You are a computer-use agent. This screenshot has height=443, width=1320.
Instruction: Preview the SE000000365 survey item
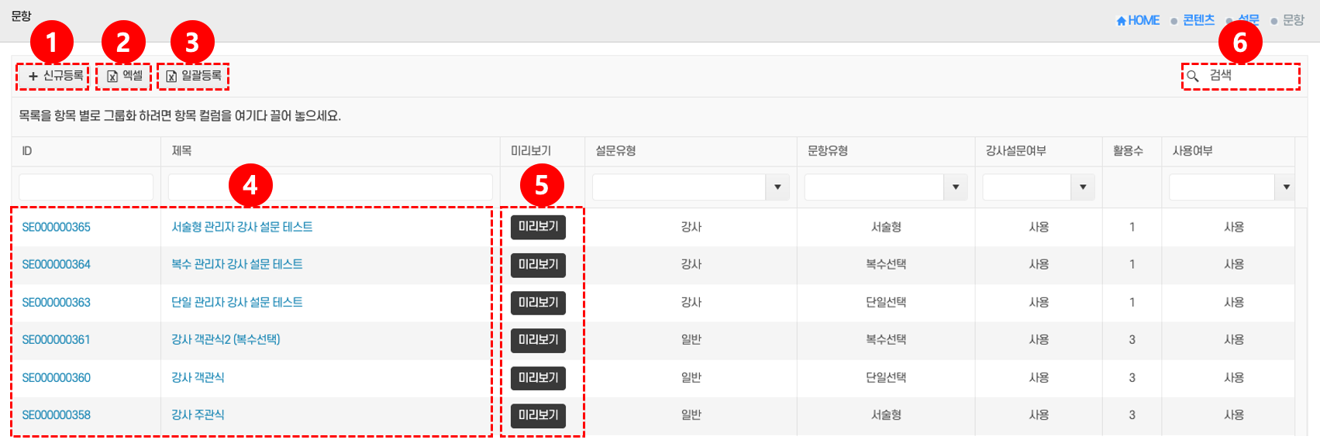pyautogui.click(x=538, y=227)
